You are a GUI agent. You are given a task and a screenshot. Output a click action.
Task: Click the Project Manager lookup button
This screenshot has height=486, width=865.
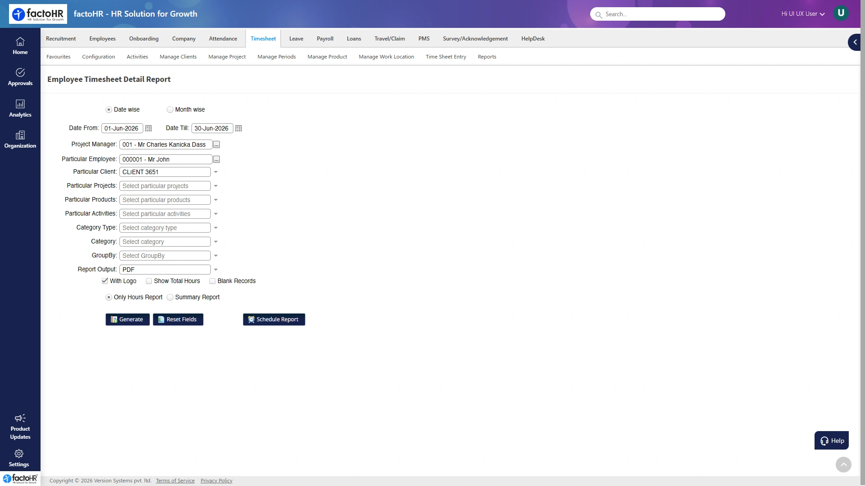tap(216, 144)
